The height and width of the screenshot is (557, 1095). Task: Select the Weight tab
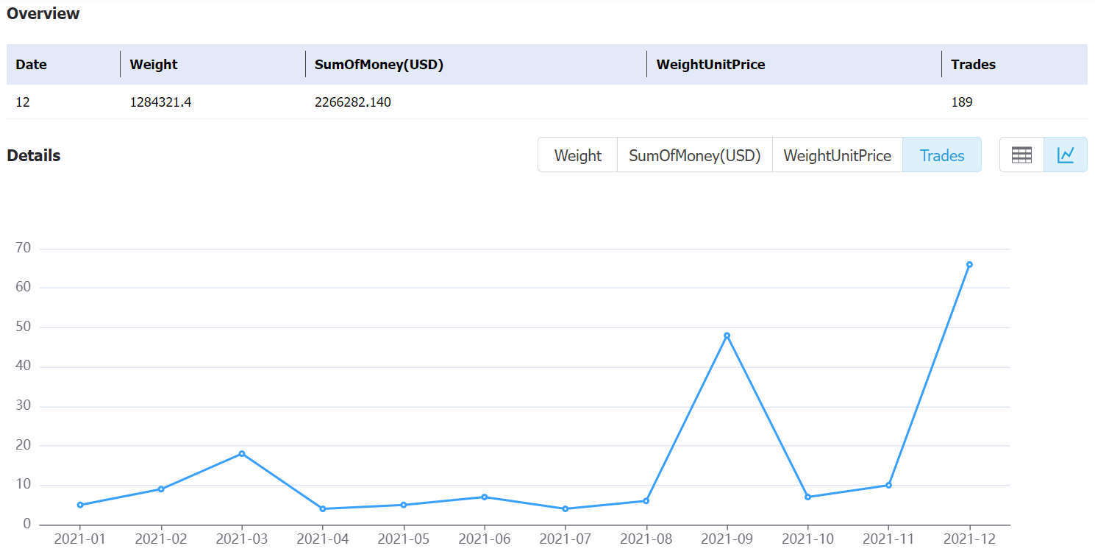click(578, 155)
